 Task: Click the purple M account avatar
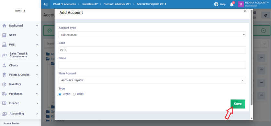pos(241,4)
